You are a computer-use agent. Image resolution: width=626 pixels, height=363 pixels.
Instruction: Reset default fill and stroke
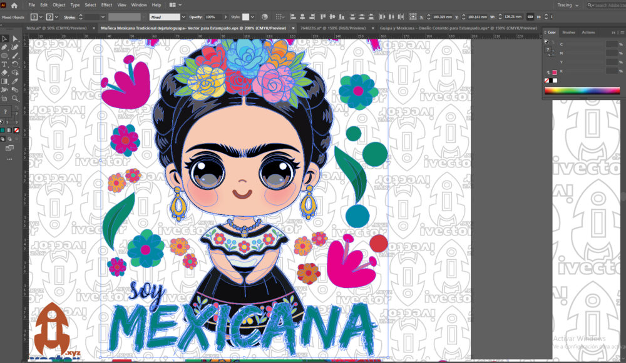(2, 122)
